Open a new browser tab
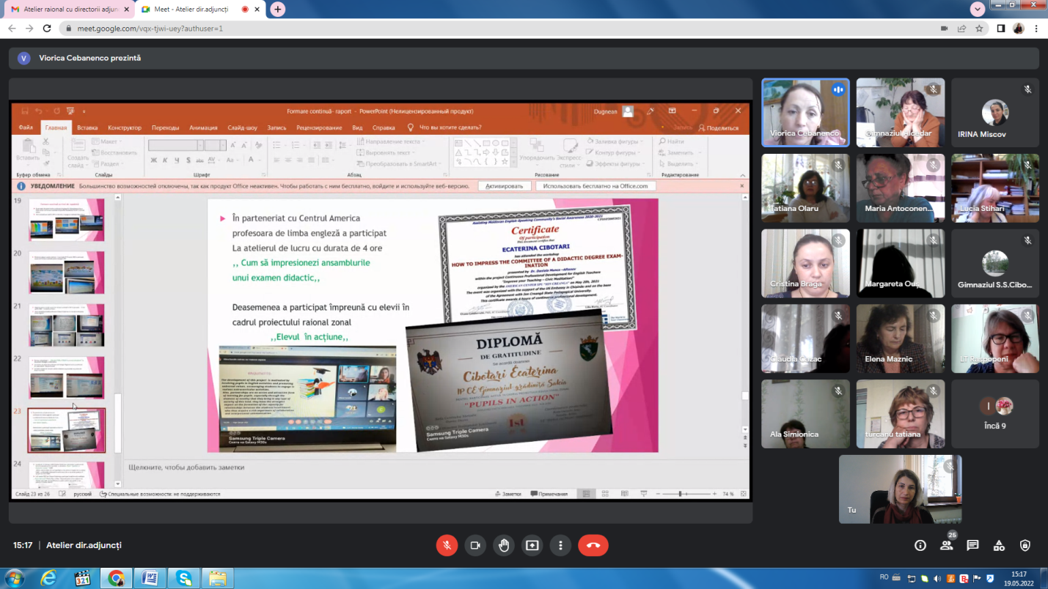The width and height of the screenshot is (1048, 589). [277, 10]
